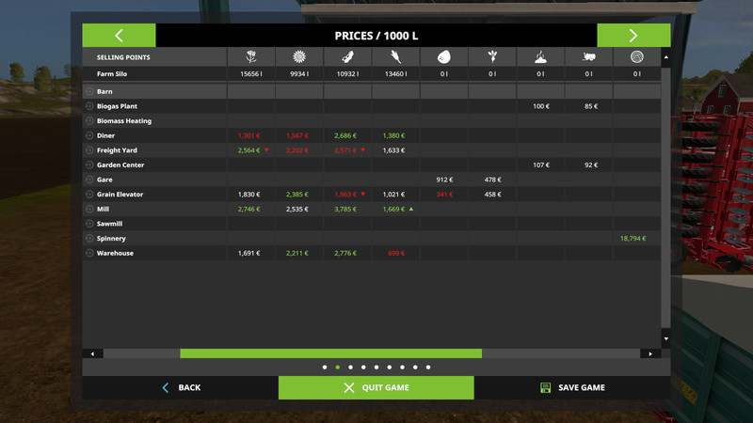
Task: Click the circle icon beside Barn
Action: coord(89,92)
